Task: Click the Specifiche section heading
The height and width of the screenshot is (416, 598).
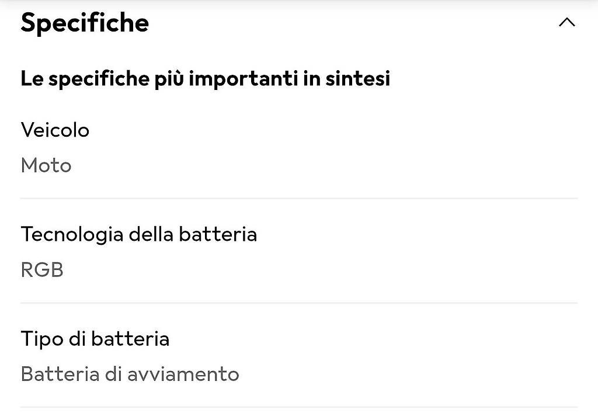Action: pos(85,23)
